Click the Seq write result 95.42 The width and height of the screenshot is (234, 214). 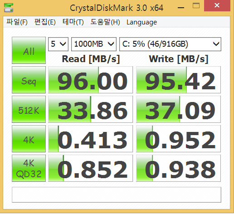coord(178,80)
